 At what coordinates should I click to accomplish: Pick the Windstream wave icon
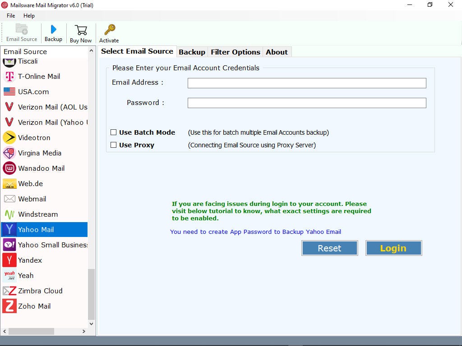pos(9,214)
